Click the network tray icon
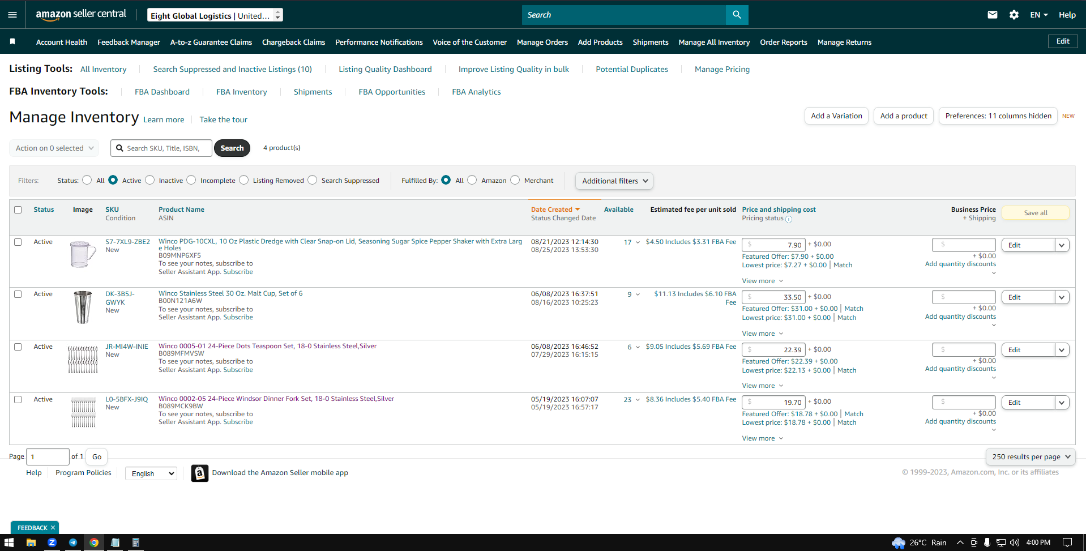 coord(1001,543)
